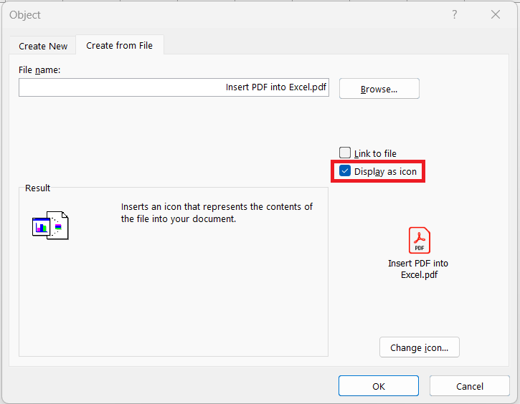Check the Link to file checkbox
Image resolution: width=520 pixels, height=404 pixels.
point(345,153)
